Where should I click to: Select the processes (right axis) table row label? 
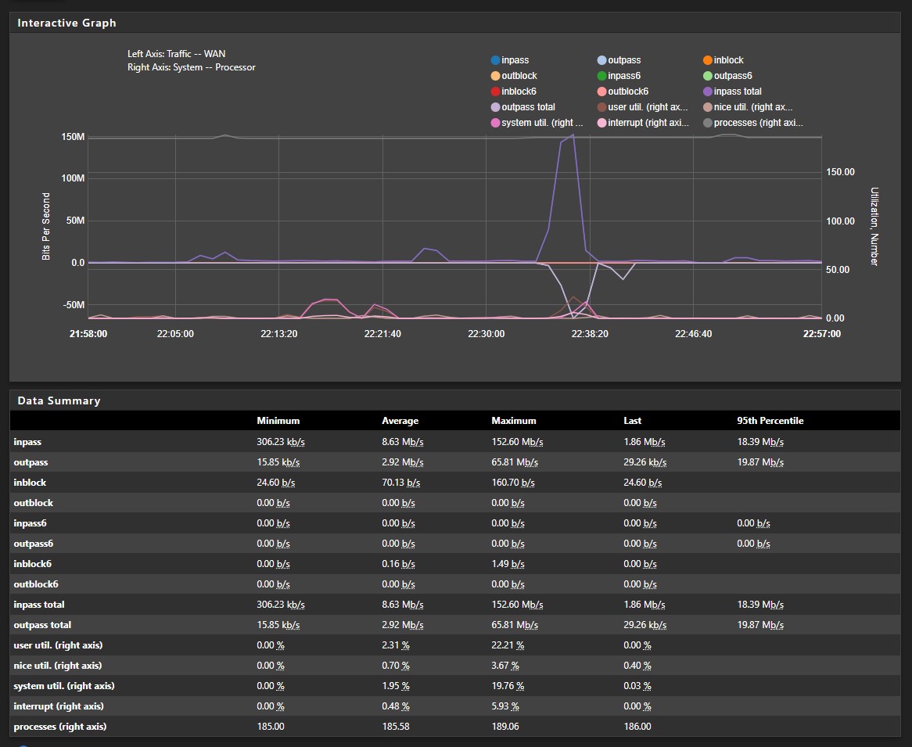click(59, 727)
